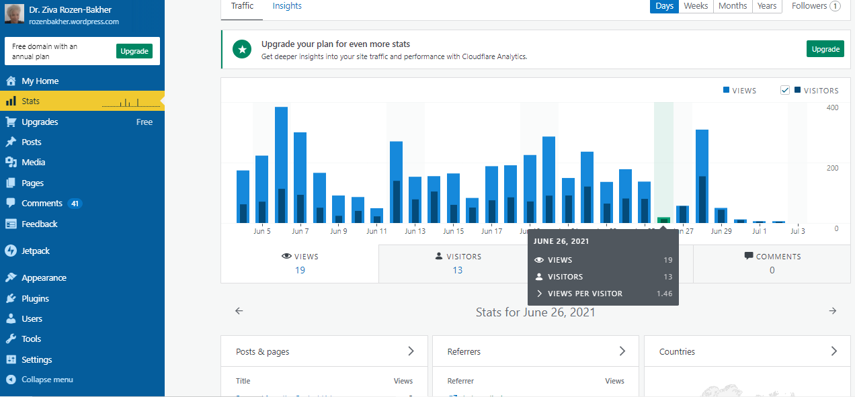Image resolution: width=855 pixels, height=397 pixels.
Task: Click Upgrade button for free domain offer
Action: (x=134, y=51)
